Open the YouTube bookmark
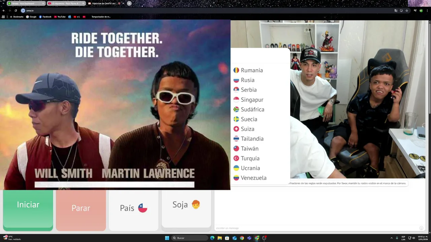This screenshot has height=242, width=431. point(60,16)
